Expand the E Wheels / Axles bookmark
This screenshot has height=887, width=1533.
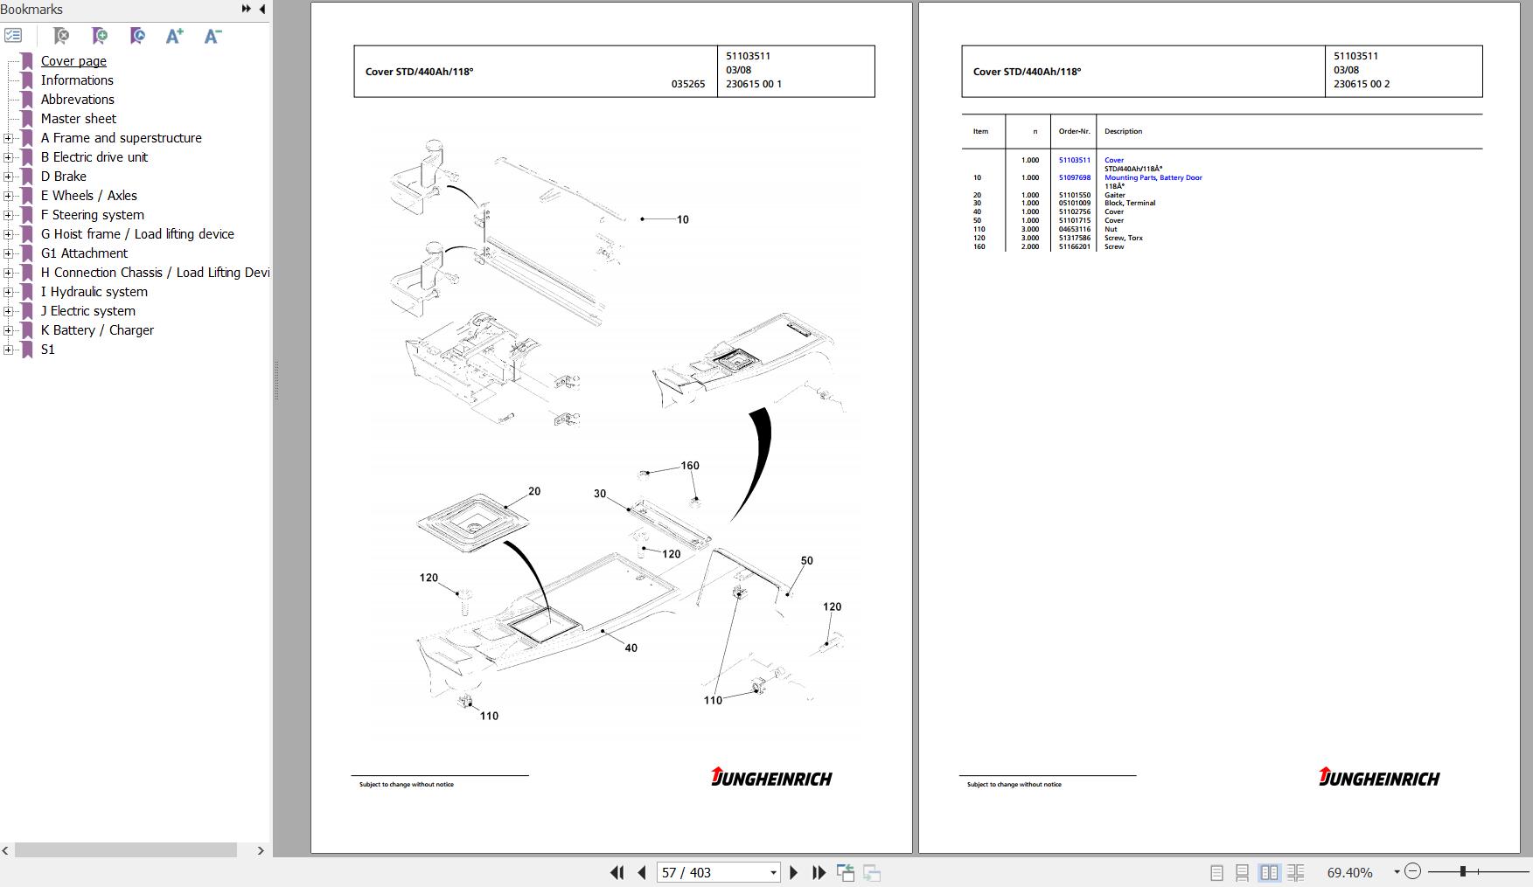(x=8, y=196)
